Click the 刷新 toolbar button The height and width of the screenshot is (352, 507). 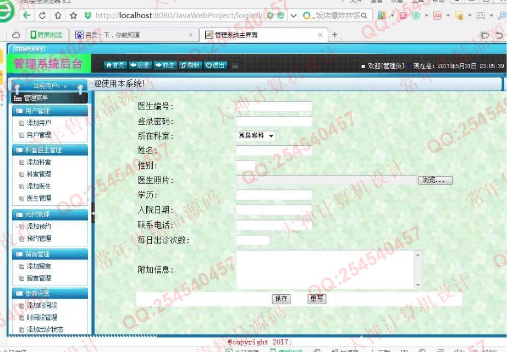[x=190, y=65]
